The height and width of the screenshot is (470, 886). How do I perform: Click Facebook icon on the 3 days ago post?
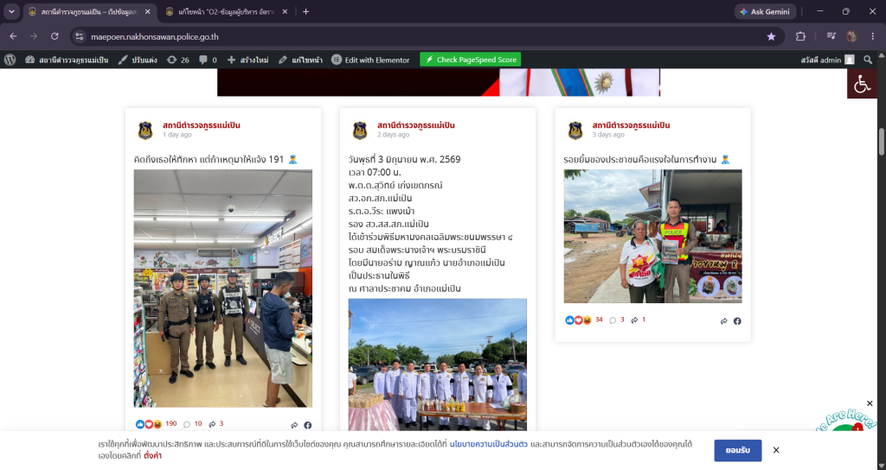click(737, 321)
